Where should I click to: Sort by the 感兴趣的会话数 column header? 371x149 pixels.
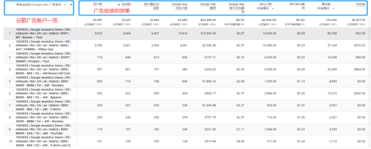[151, 6]
